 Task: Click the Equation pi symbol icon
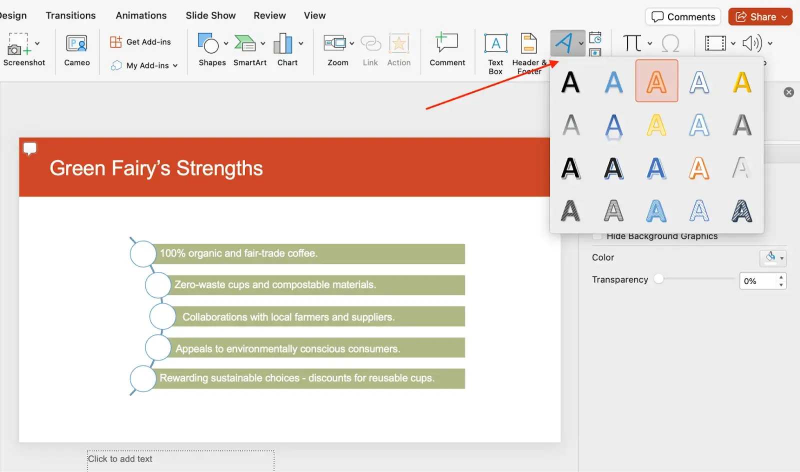pos(632,43)
